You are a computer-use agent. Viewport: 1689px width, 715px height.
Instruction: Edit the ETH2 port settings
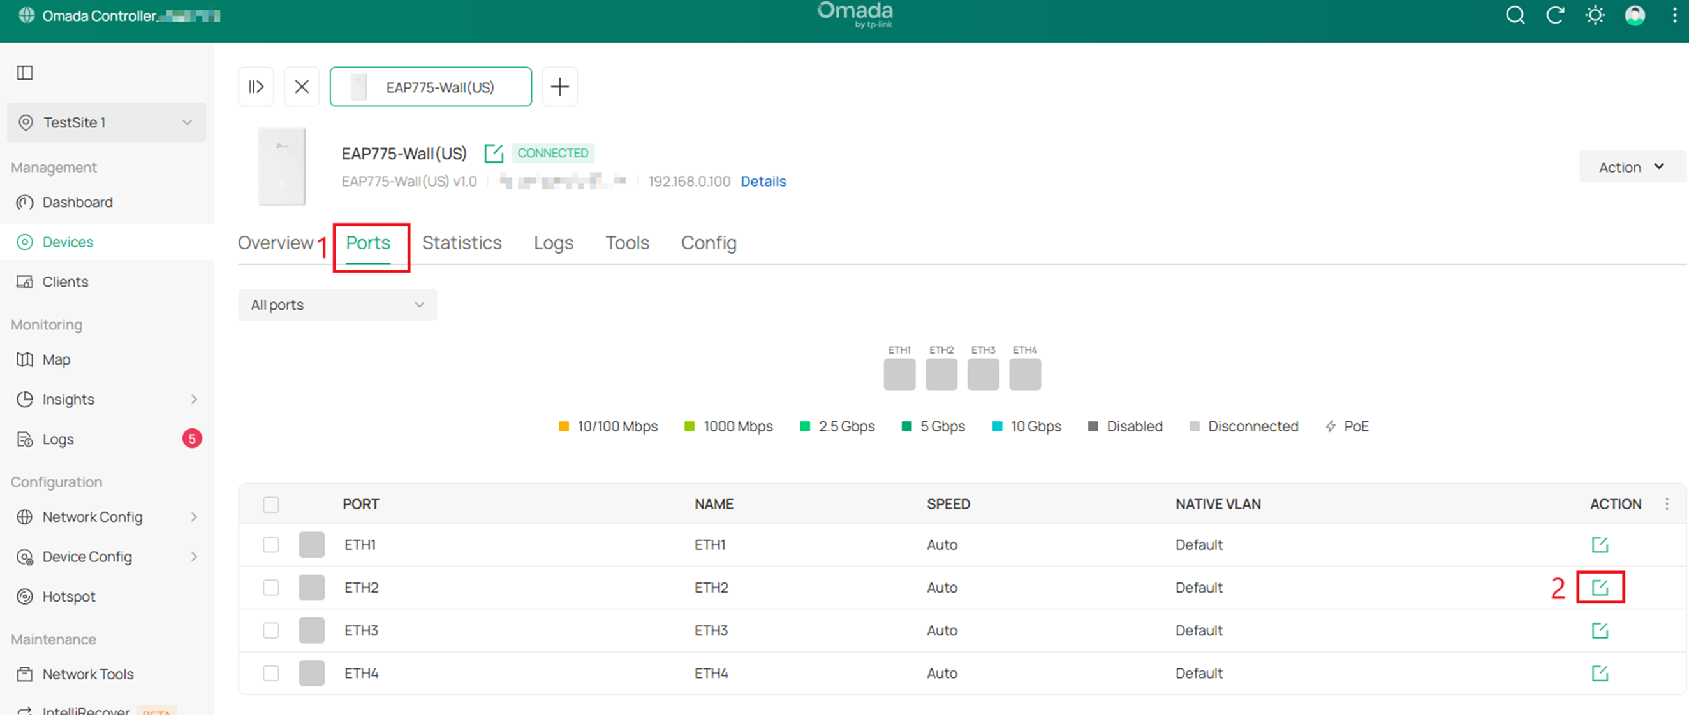[x=1600, y=587]
